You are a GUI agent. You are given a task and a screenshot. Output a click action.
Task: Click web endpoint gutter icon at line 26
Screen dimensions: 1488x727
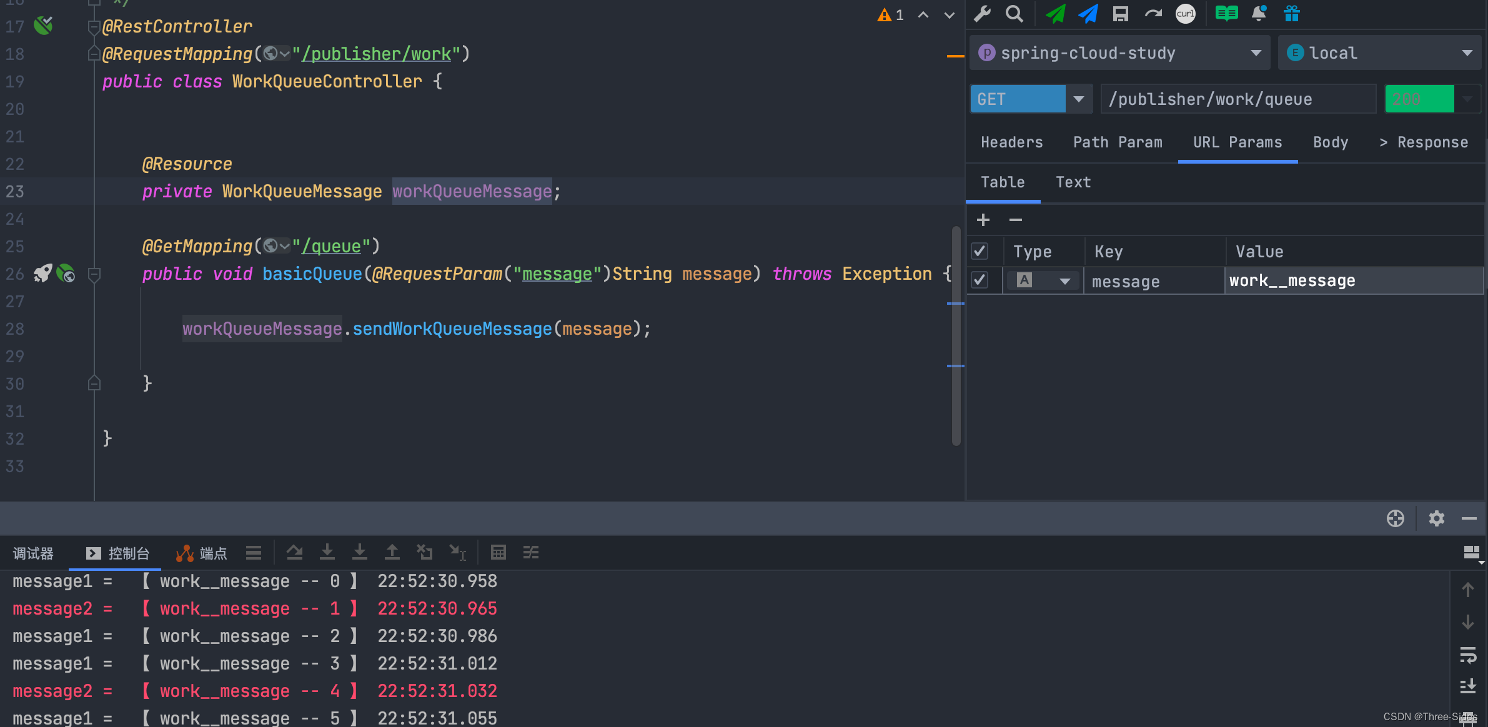(x=66, y=274)
